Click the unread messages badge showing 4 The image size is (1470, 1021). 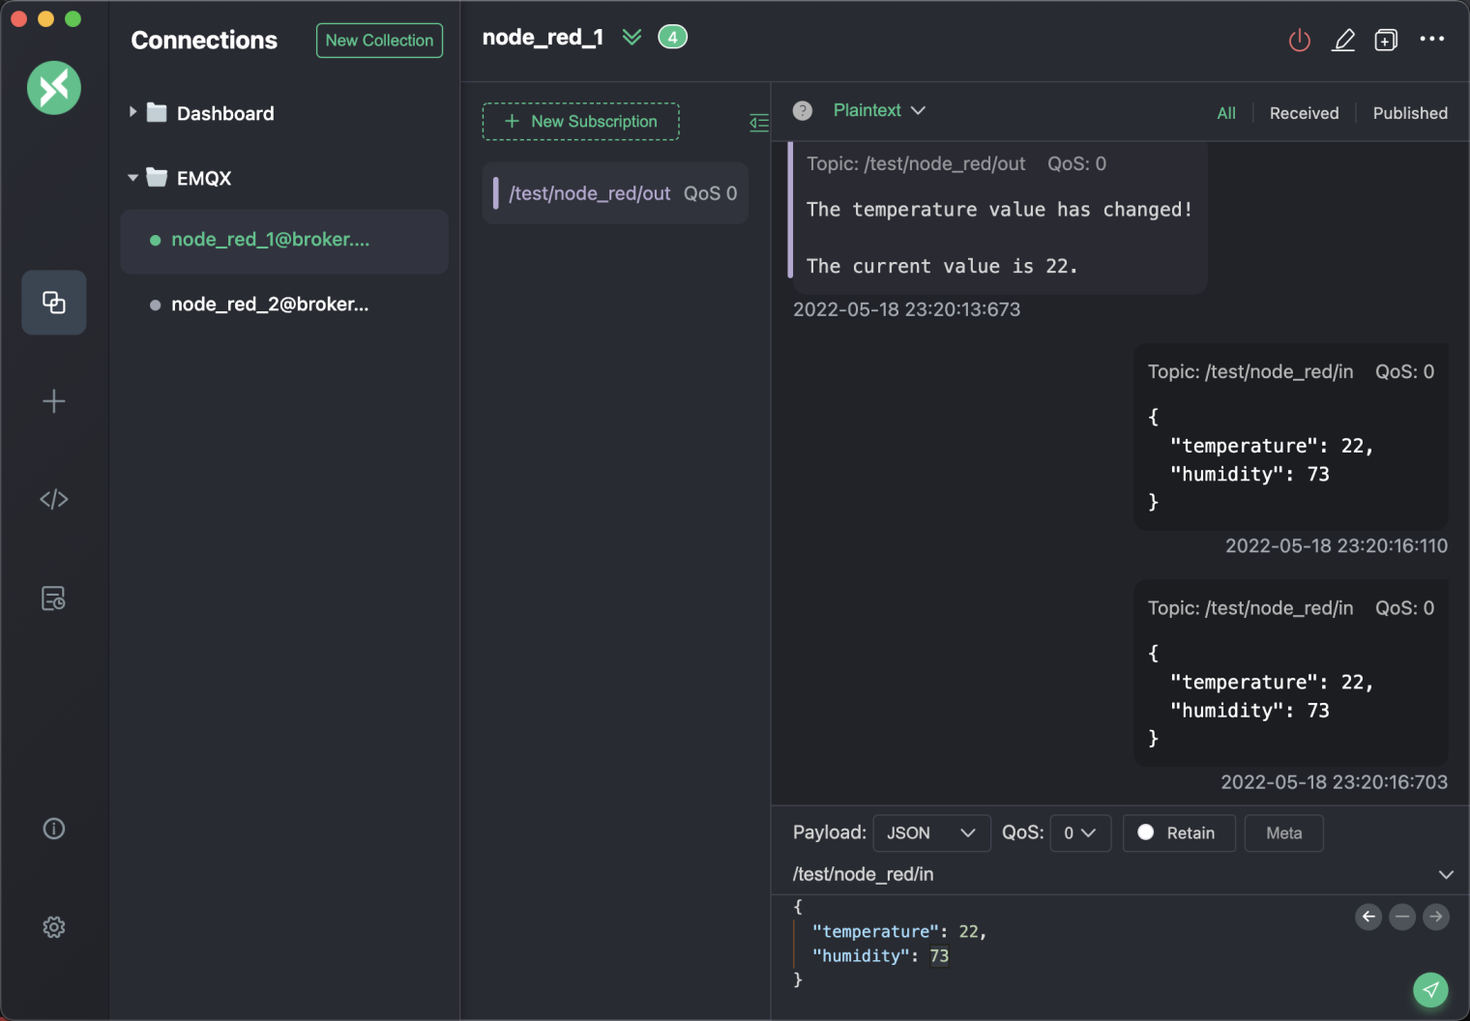point(673,37)
